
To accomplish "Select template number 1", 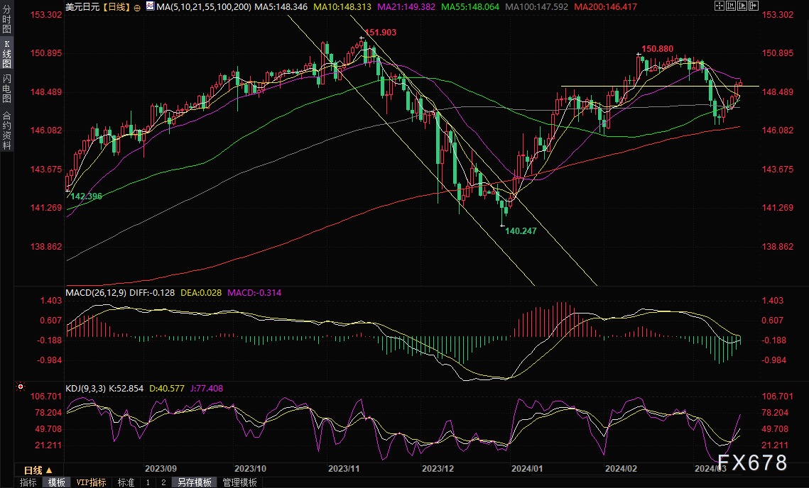I will click(x=148, y=482).
